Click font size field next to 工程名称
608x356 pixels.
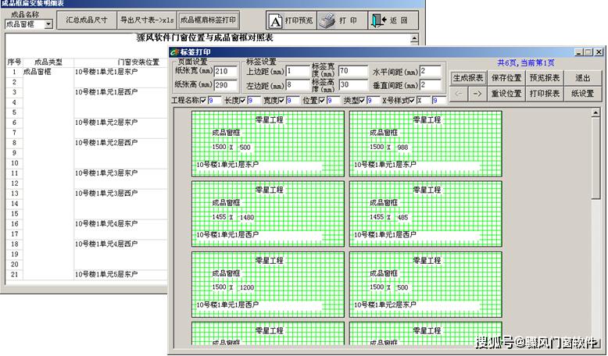214,101
